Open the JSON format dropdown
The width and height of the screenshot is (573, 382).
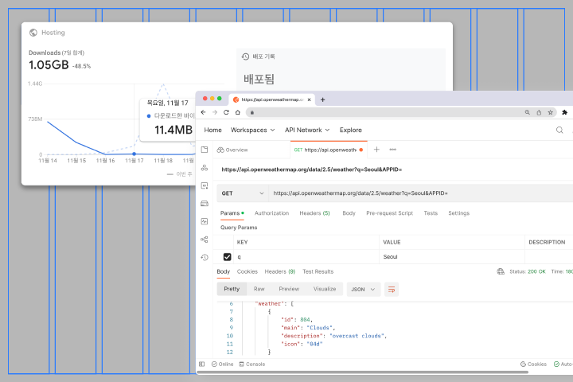[363, 290]
